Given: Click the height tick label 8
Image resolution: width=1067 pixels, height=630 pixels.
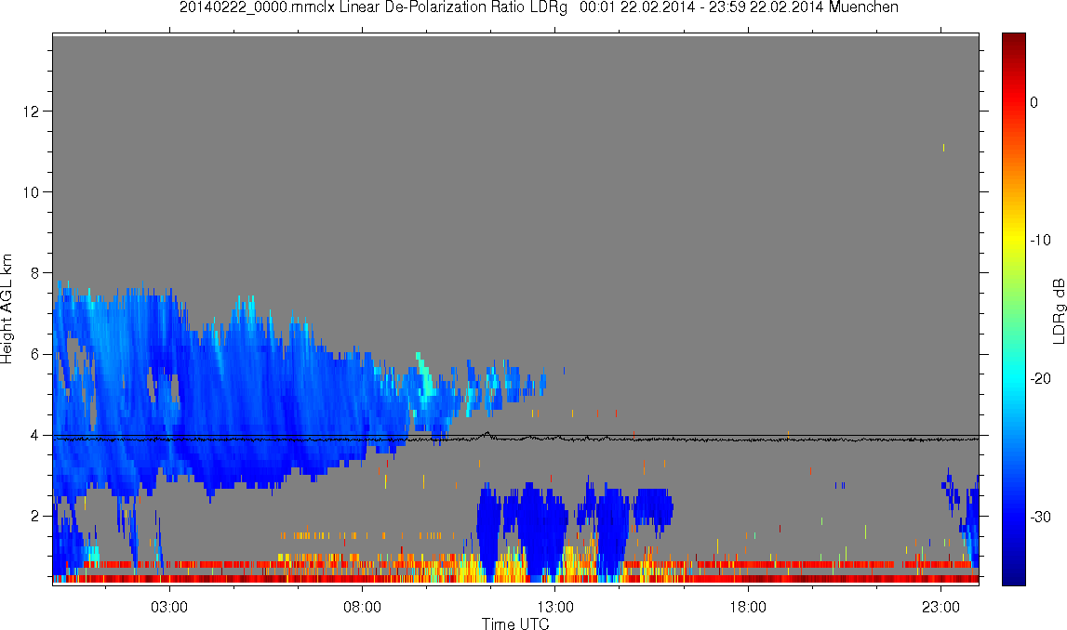Looking at the screenshot, I should click(x=35, y=273).
